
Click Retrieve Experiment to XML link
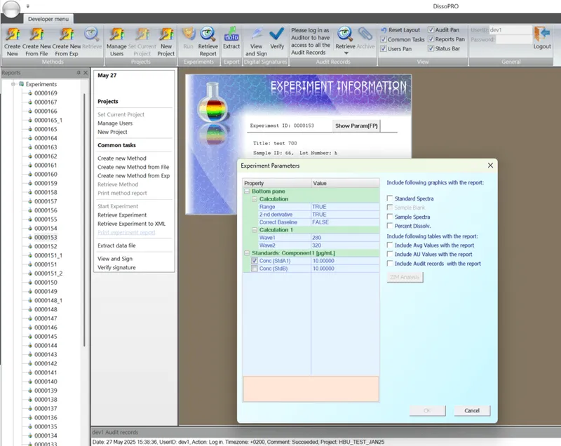131,224
